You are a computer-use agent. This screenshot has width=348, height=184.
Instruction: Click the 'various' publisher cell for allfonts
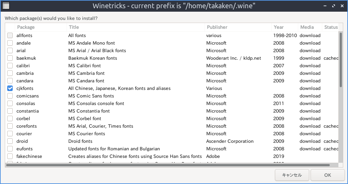(x=214, y=35)
